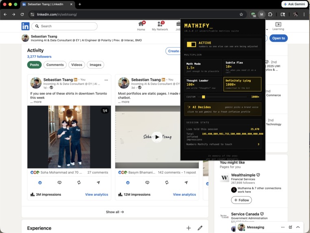
Task: Open the Service Canada page
Action: coord(245,214)
